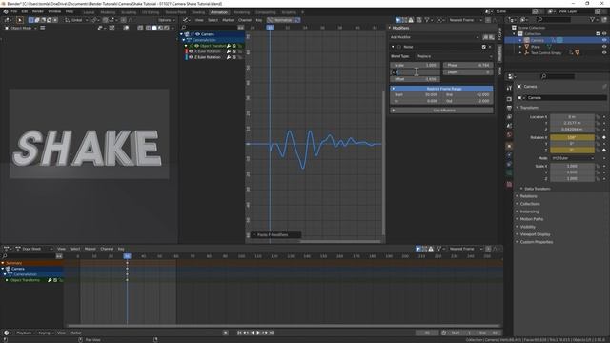
Task: Switch to solid viewport shading icon
Action: (154, 28)
